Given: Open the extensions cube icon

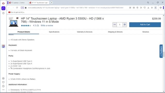Looking at the screenshot, I should pos(161,8).
